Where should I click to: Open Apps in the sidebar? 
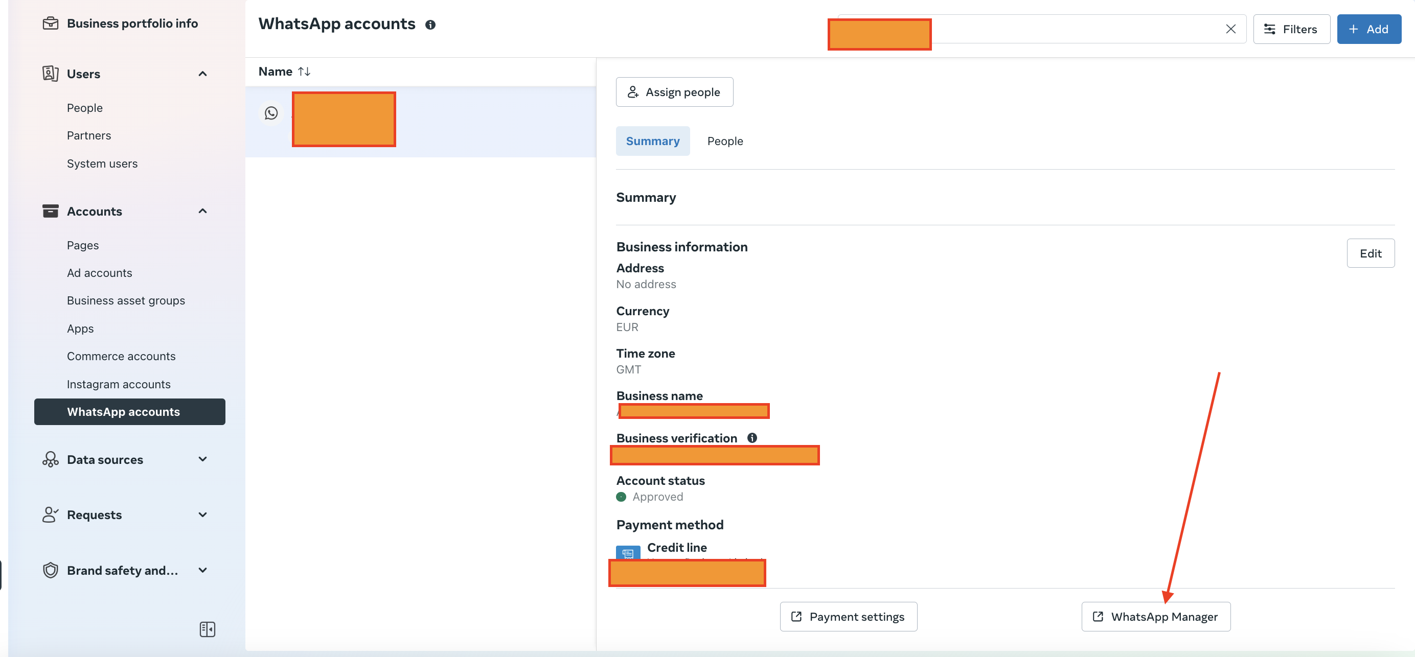click(x=80, y=328)
